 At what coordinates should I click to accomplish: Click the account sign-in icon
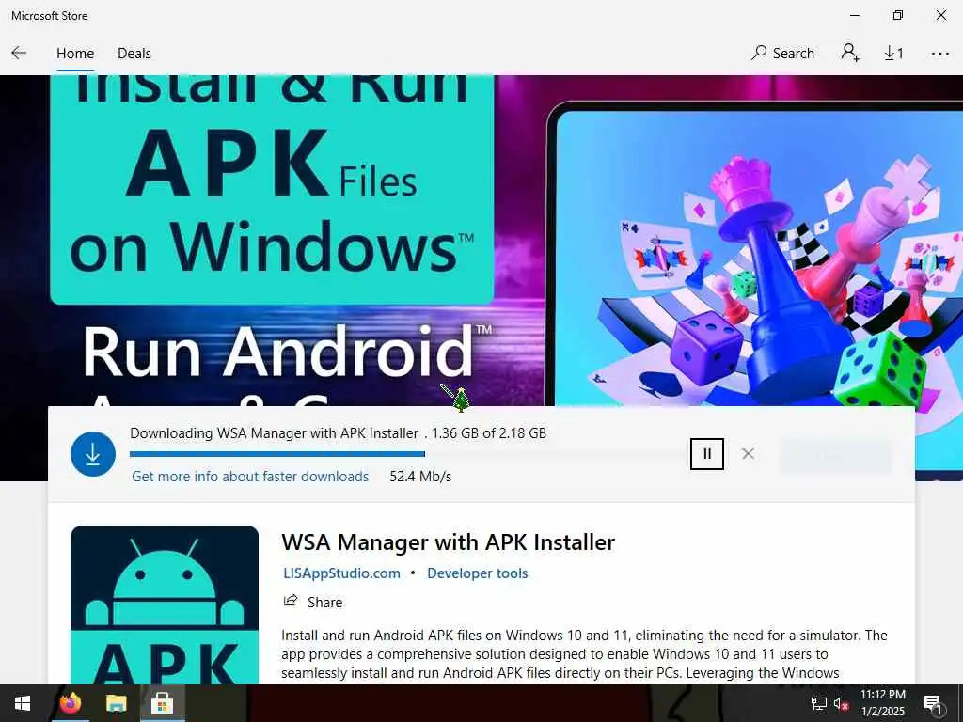coord(850,53)
